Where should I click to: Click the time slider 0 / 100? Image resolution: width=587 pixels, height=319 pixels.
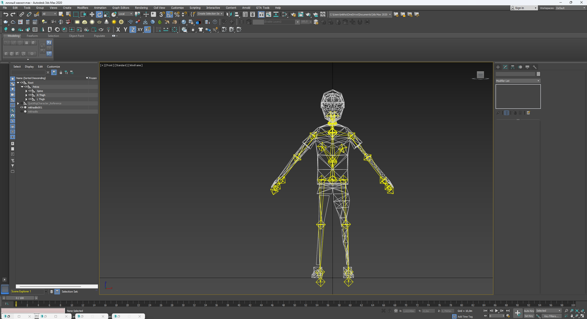20,298
